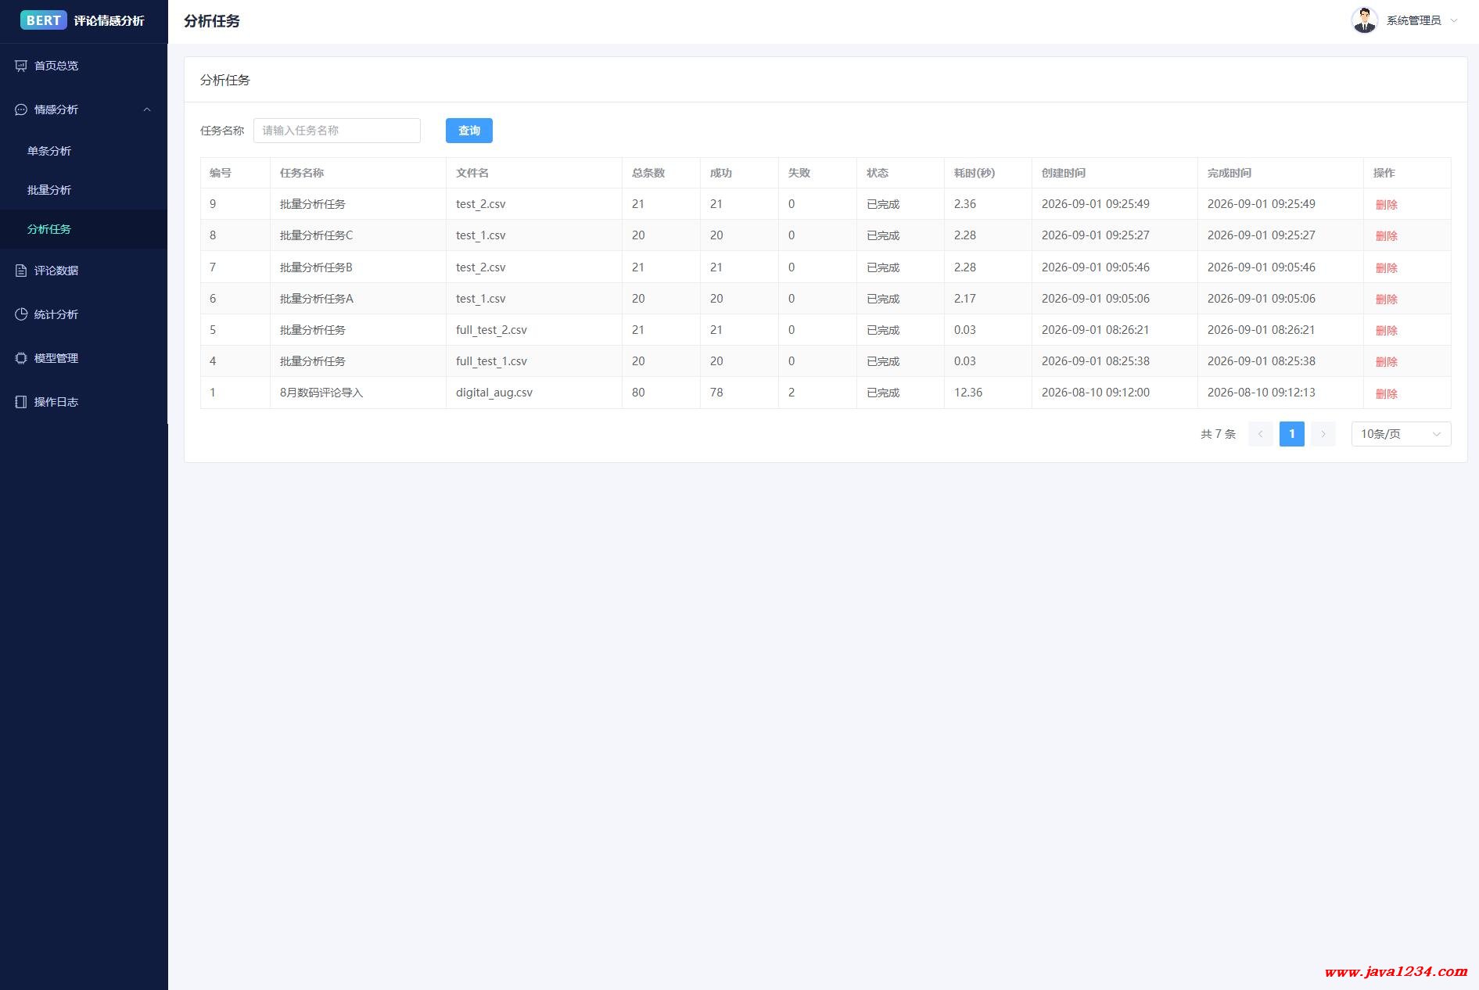The height and width of the screenshot is (990, 1479).
Task: Click the 情感分析 chat bubble icon
Action: (21, 109)
